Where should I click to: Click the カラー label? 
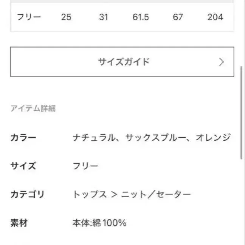point(23,138)
